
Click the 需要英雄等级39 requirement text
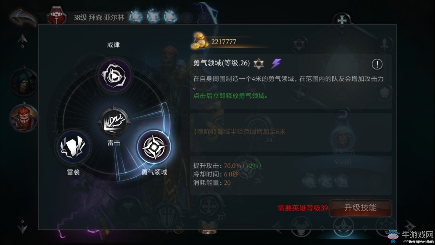coord(302,208)
